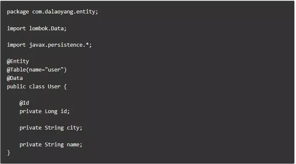This screenshot has width=296, height=164.
Task: Click the name field identifier
Action: click(x=73, y=145)
